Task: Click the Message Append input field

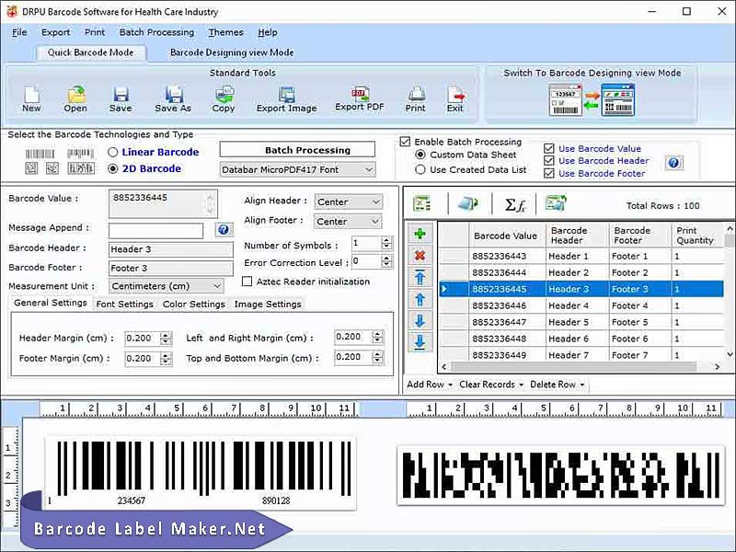Action: (x=155, y=231)
